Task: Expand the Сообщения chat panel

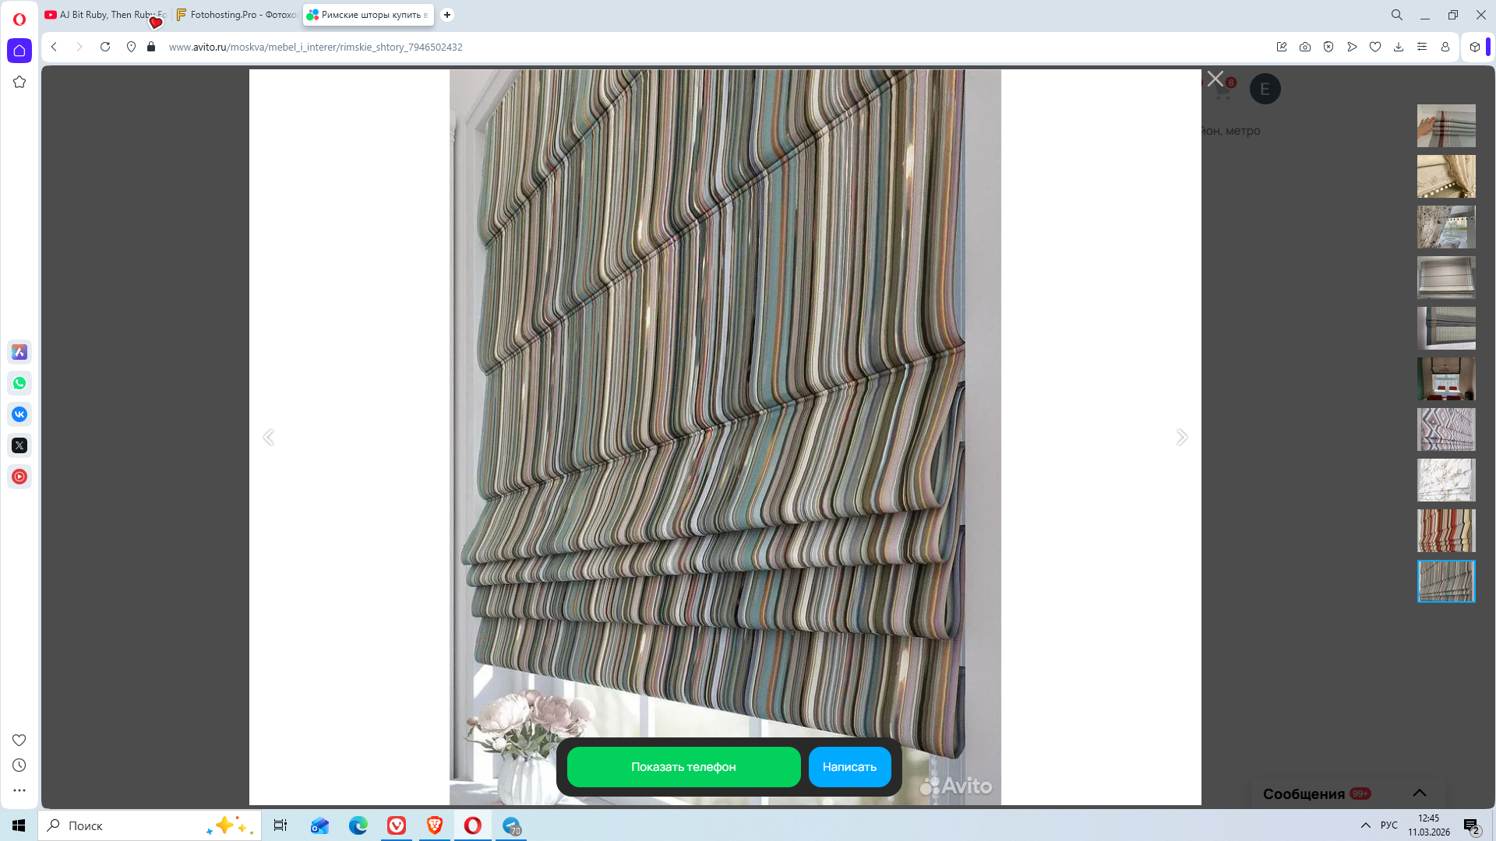Action: click(x=1420, y=793)
